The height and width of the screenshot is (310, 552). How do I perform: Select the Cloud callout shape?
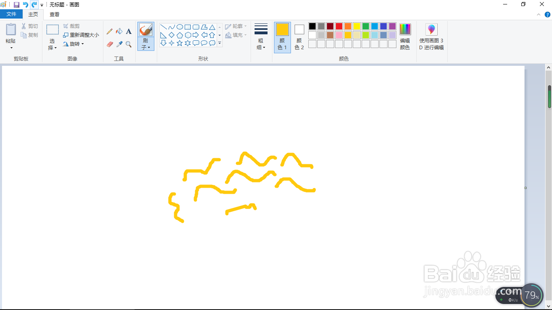point(212,43)
